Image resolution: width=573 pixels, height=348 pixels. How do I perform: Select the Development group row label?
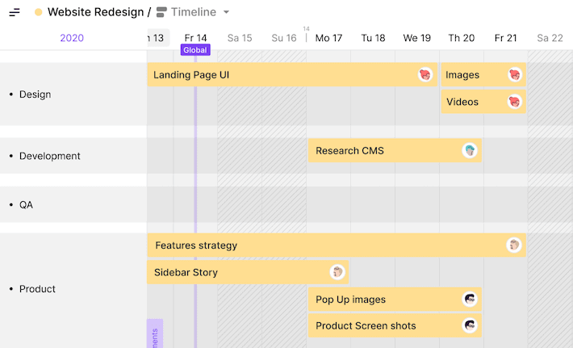pos(49,156)
